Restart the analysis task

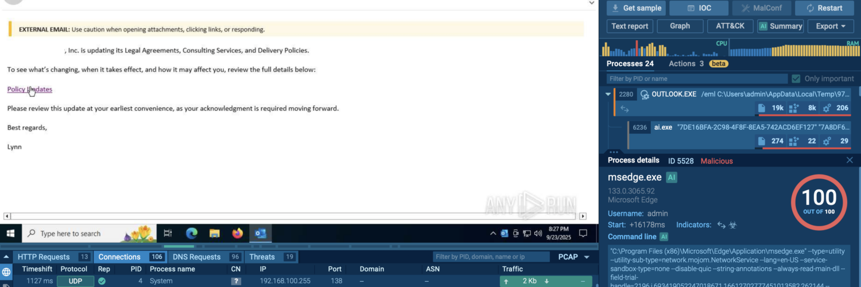[824, 8]
